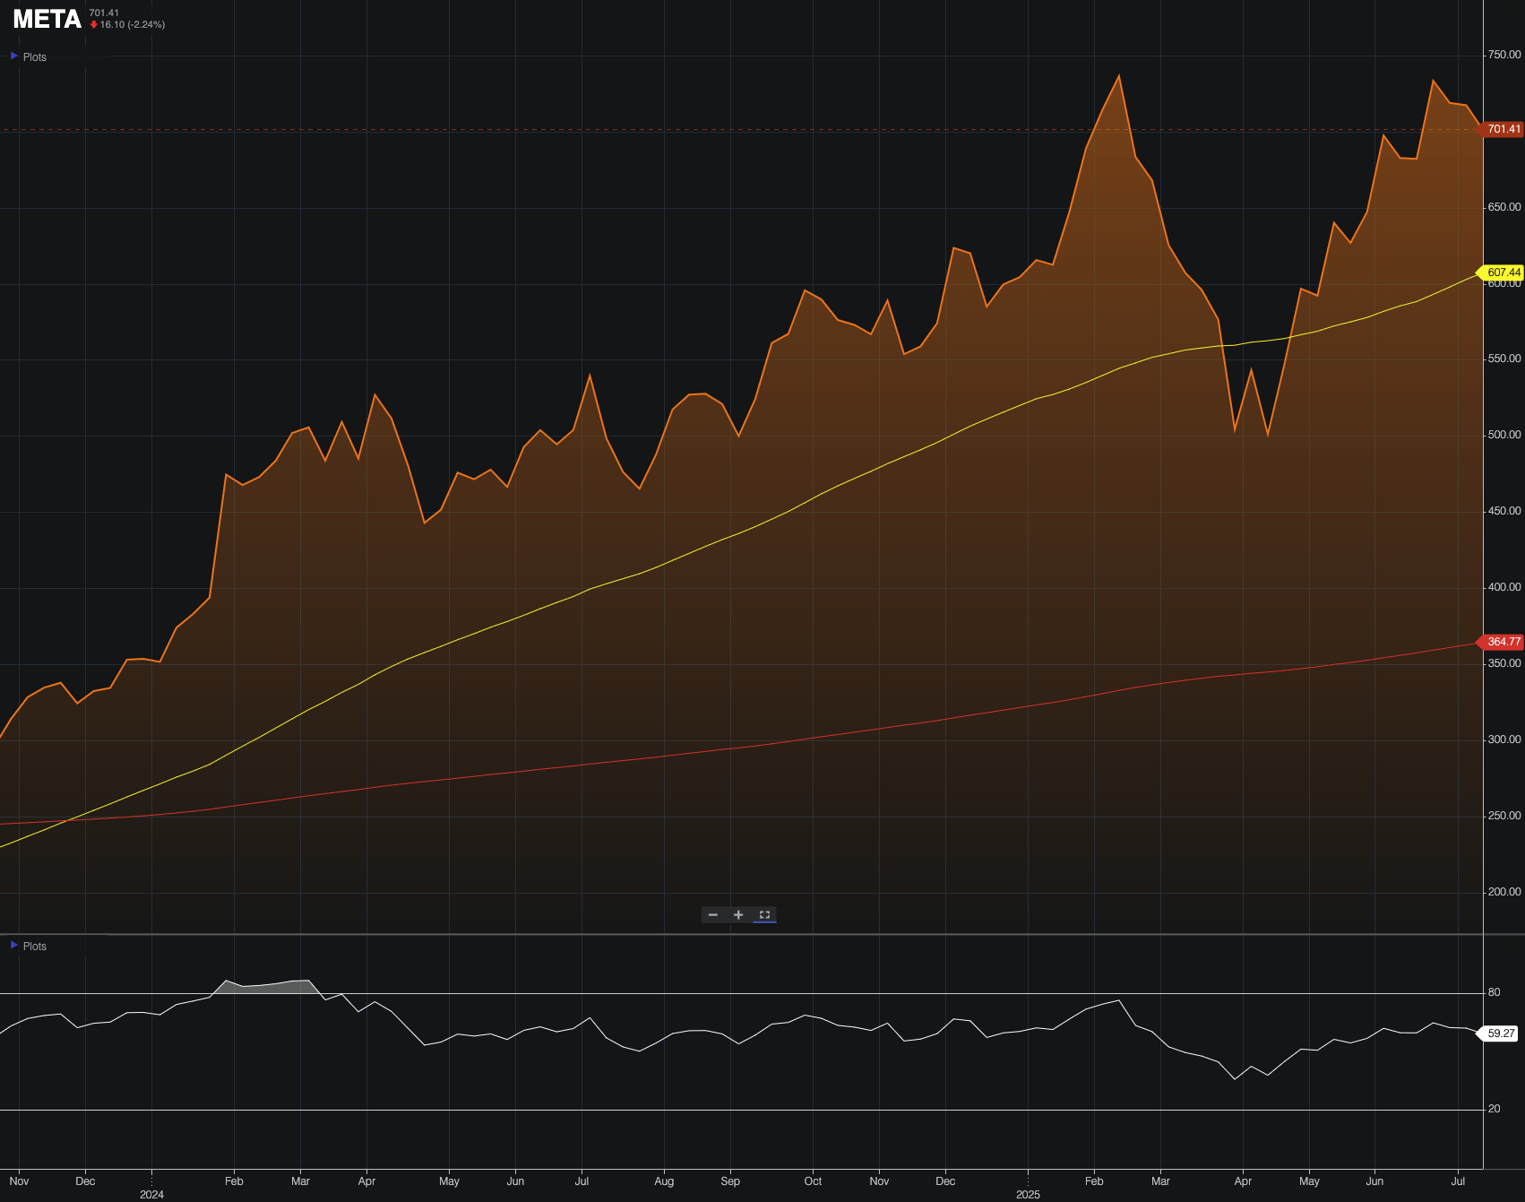Click the 2024 year marker on the time axis
Screen dimensions: 1525x1202
[x=151, y=1195]
